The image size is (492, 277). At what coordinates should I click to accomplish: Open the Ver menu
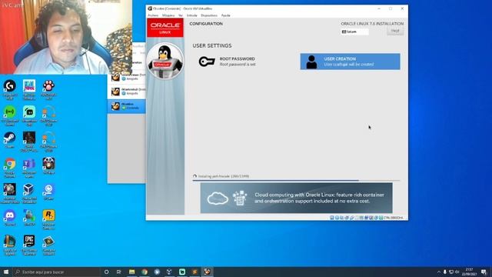(181, 15)
